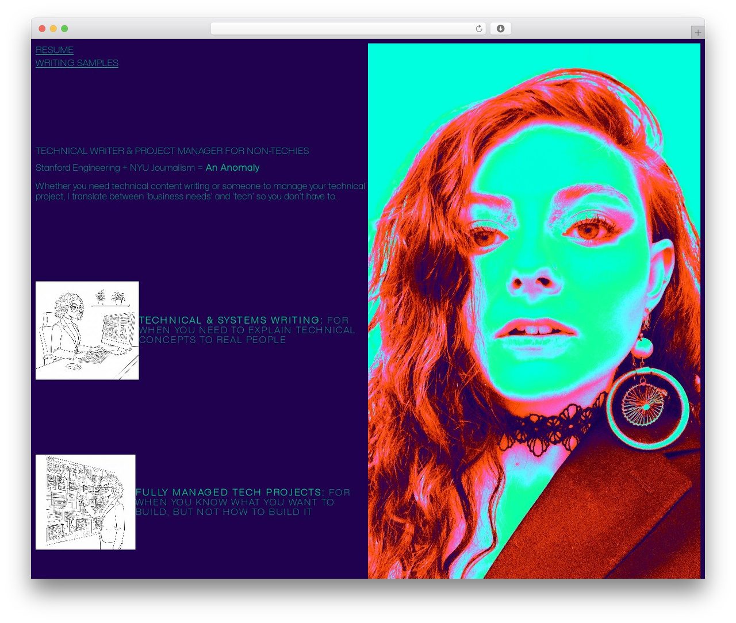Click the 'FULLY MANAGED TECH PROJECTS' heading
736x623 pixels.
230,493
